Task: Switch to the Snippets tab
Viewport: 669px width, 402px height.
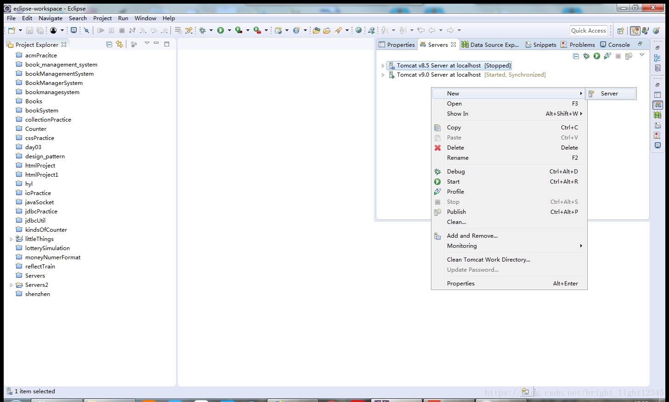Action: pos(540,45)
